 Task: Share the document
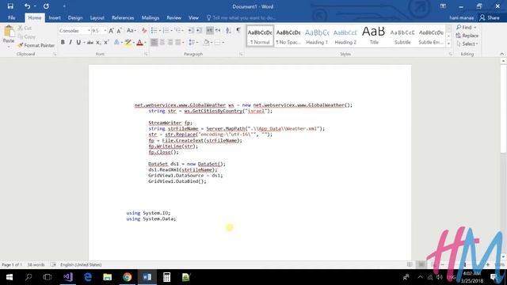point(490,17)
